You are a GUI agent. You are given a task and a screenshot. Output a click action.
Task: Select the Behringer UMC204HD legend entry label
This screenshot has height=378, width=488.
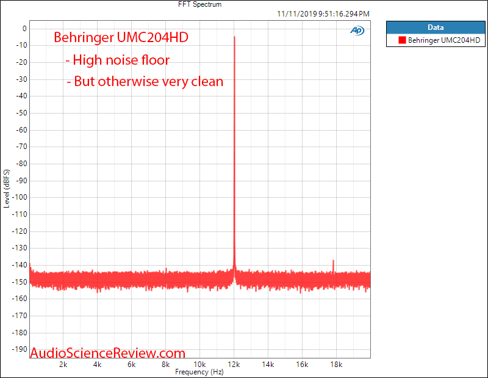click(x=444, y=40)
